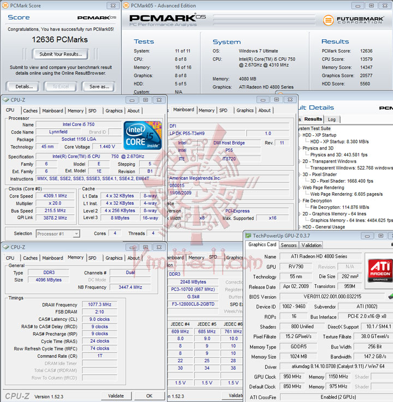
Task: Click the Futuremark Corporation logo
Action: pyautogui.click(x=353, y=20)
